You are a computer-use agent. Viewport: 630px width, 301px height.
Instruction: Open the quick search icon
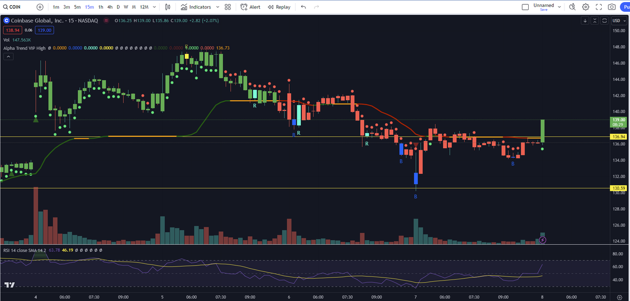point(572,7)
